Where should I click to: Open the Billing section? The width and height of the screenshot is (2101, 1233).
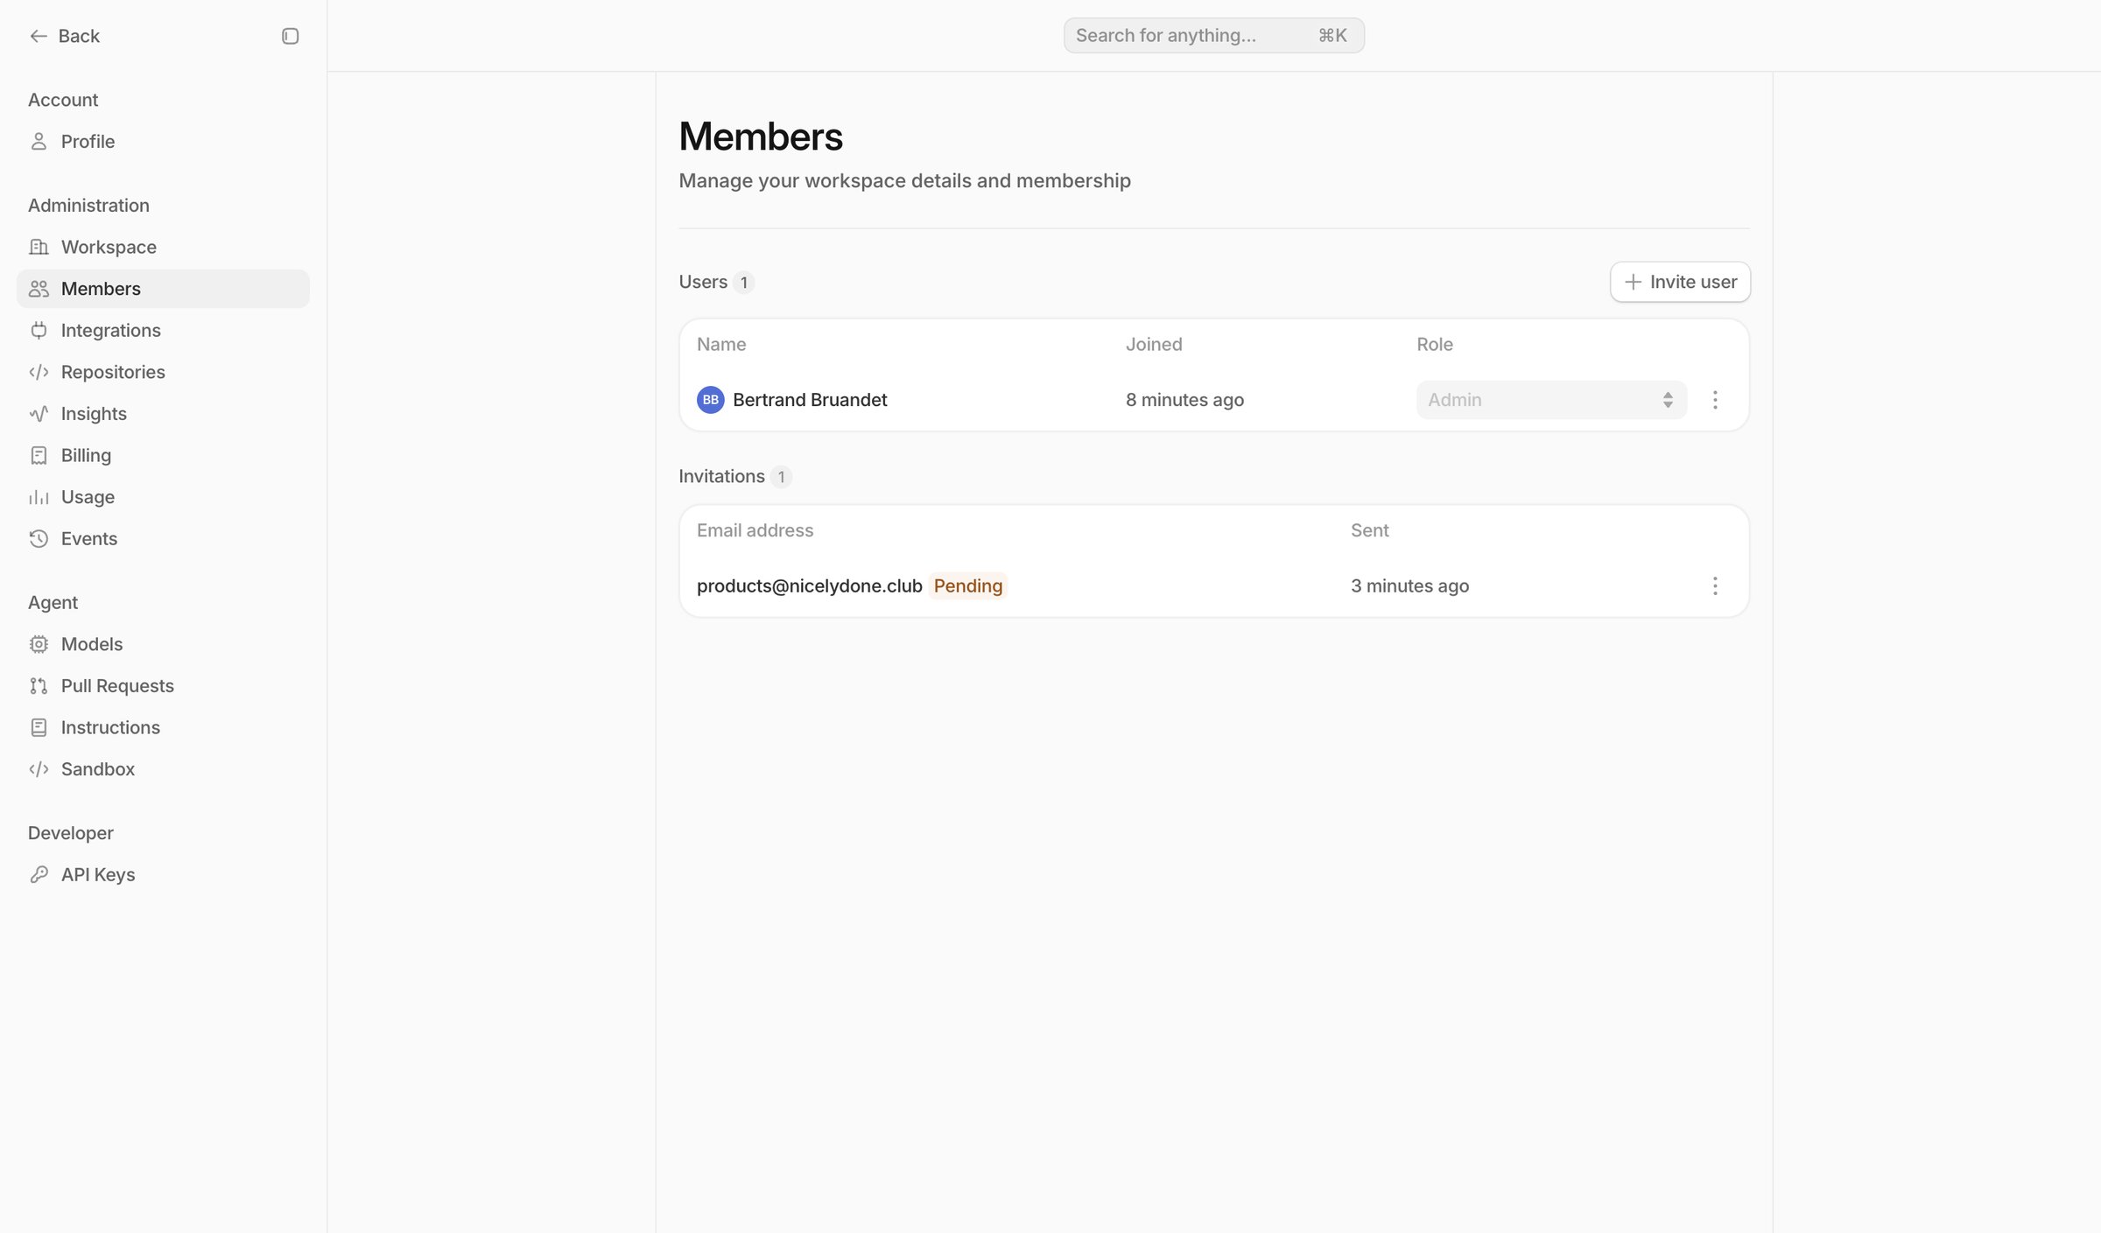[x=163, y=456]
